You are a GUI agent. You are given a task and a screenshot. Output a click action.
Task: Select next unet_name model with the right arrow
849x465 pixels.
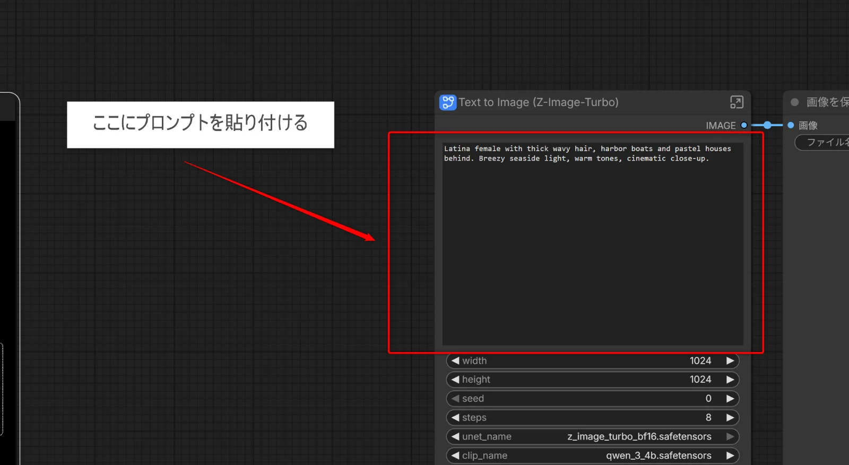click(x=730, y=437)
